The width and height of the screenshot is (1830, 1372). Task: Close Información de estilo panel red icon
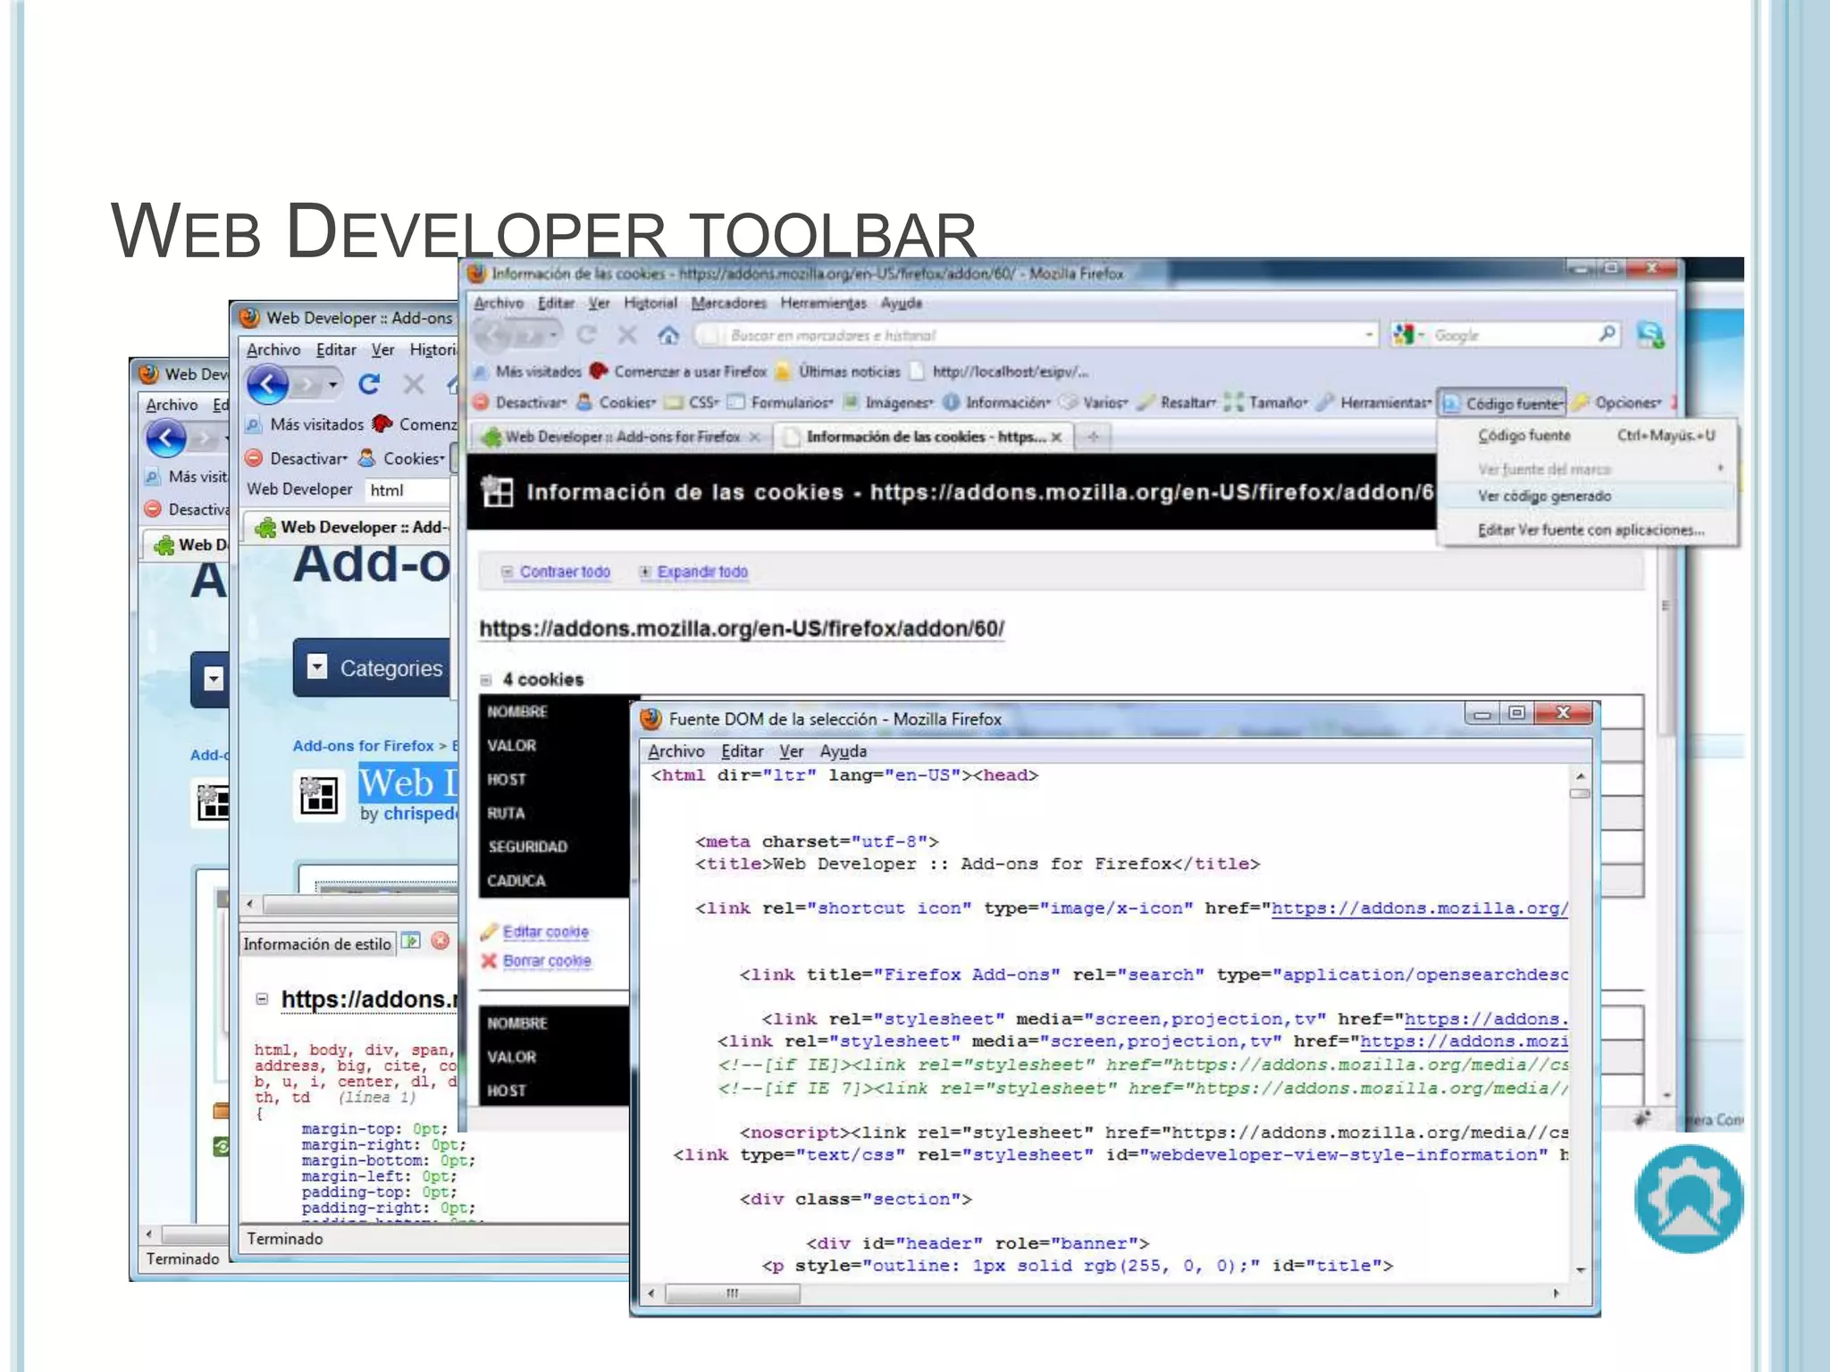pyautogui.click(x=440, y=941)
